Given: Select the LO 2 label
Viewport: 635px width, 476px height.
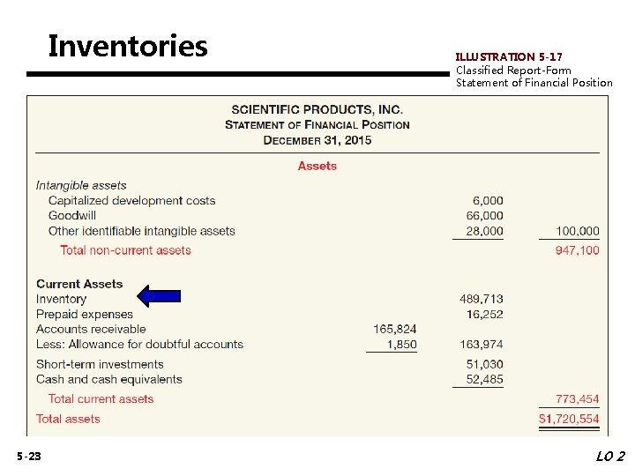Looking at the screenshot, I should (x=610, y=457).
